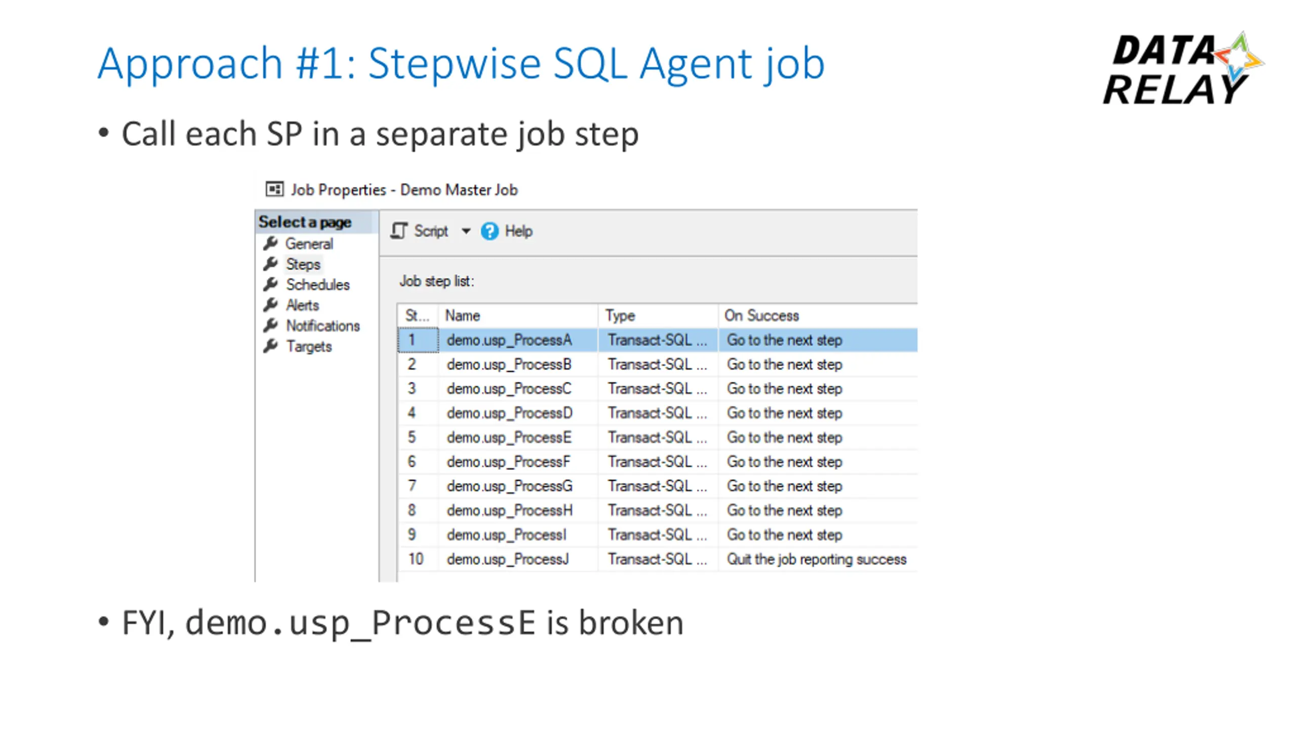Open the Help question-mark icon
The image size is (1296, 729).
[x=490, y=231]
